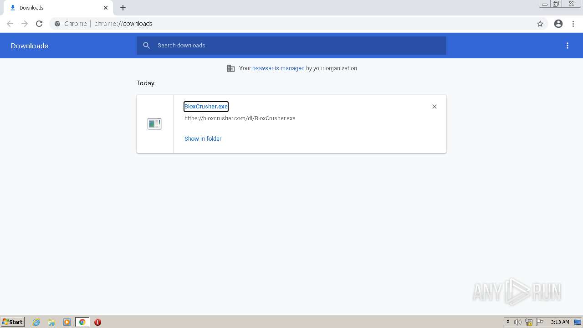Show hidden system tray icons
583x328 pixels.
pyautogui.click(x=508, y=322)
